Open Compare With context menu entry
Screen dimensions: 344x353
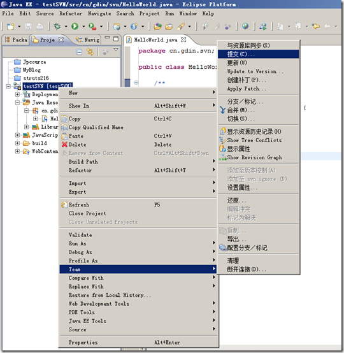pos(138,278)
